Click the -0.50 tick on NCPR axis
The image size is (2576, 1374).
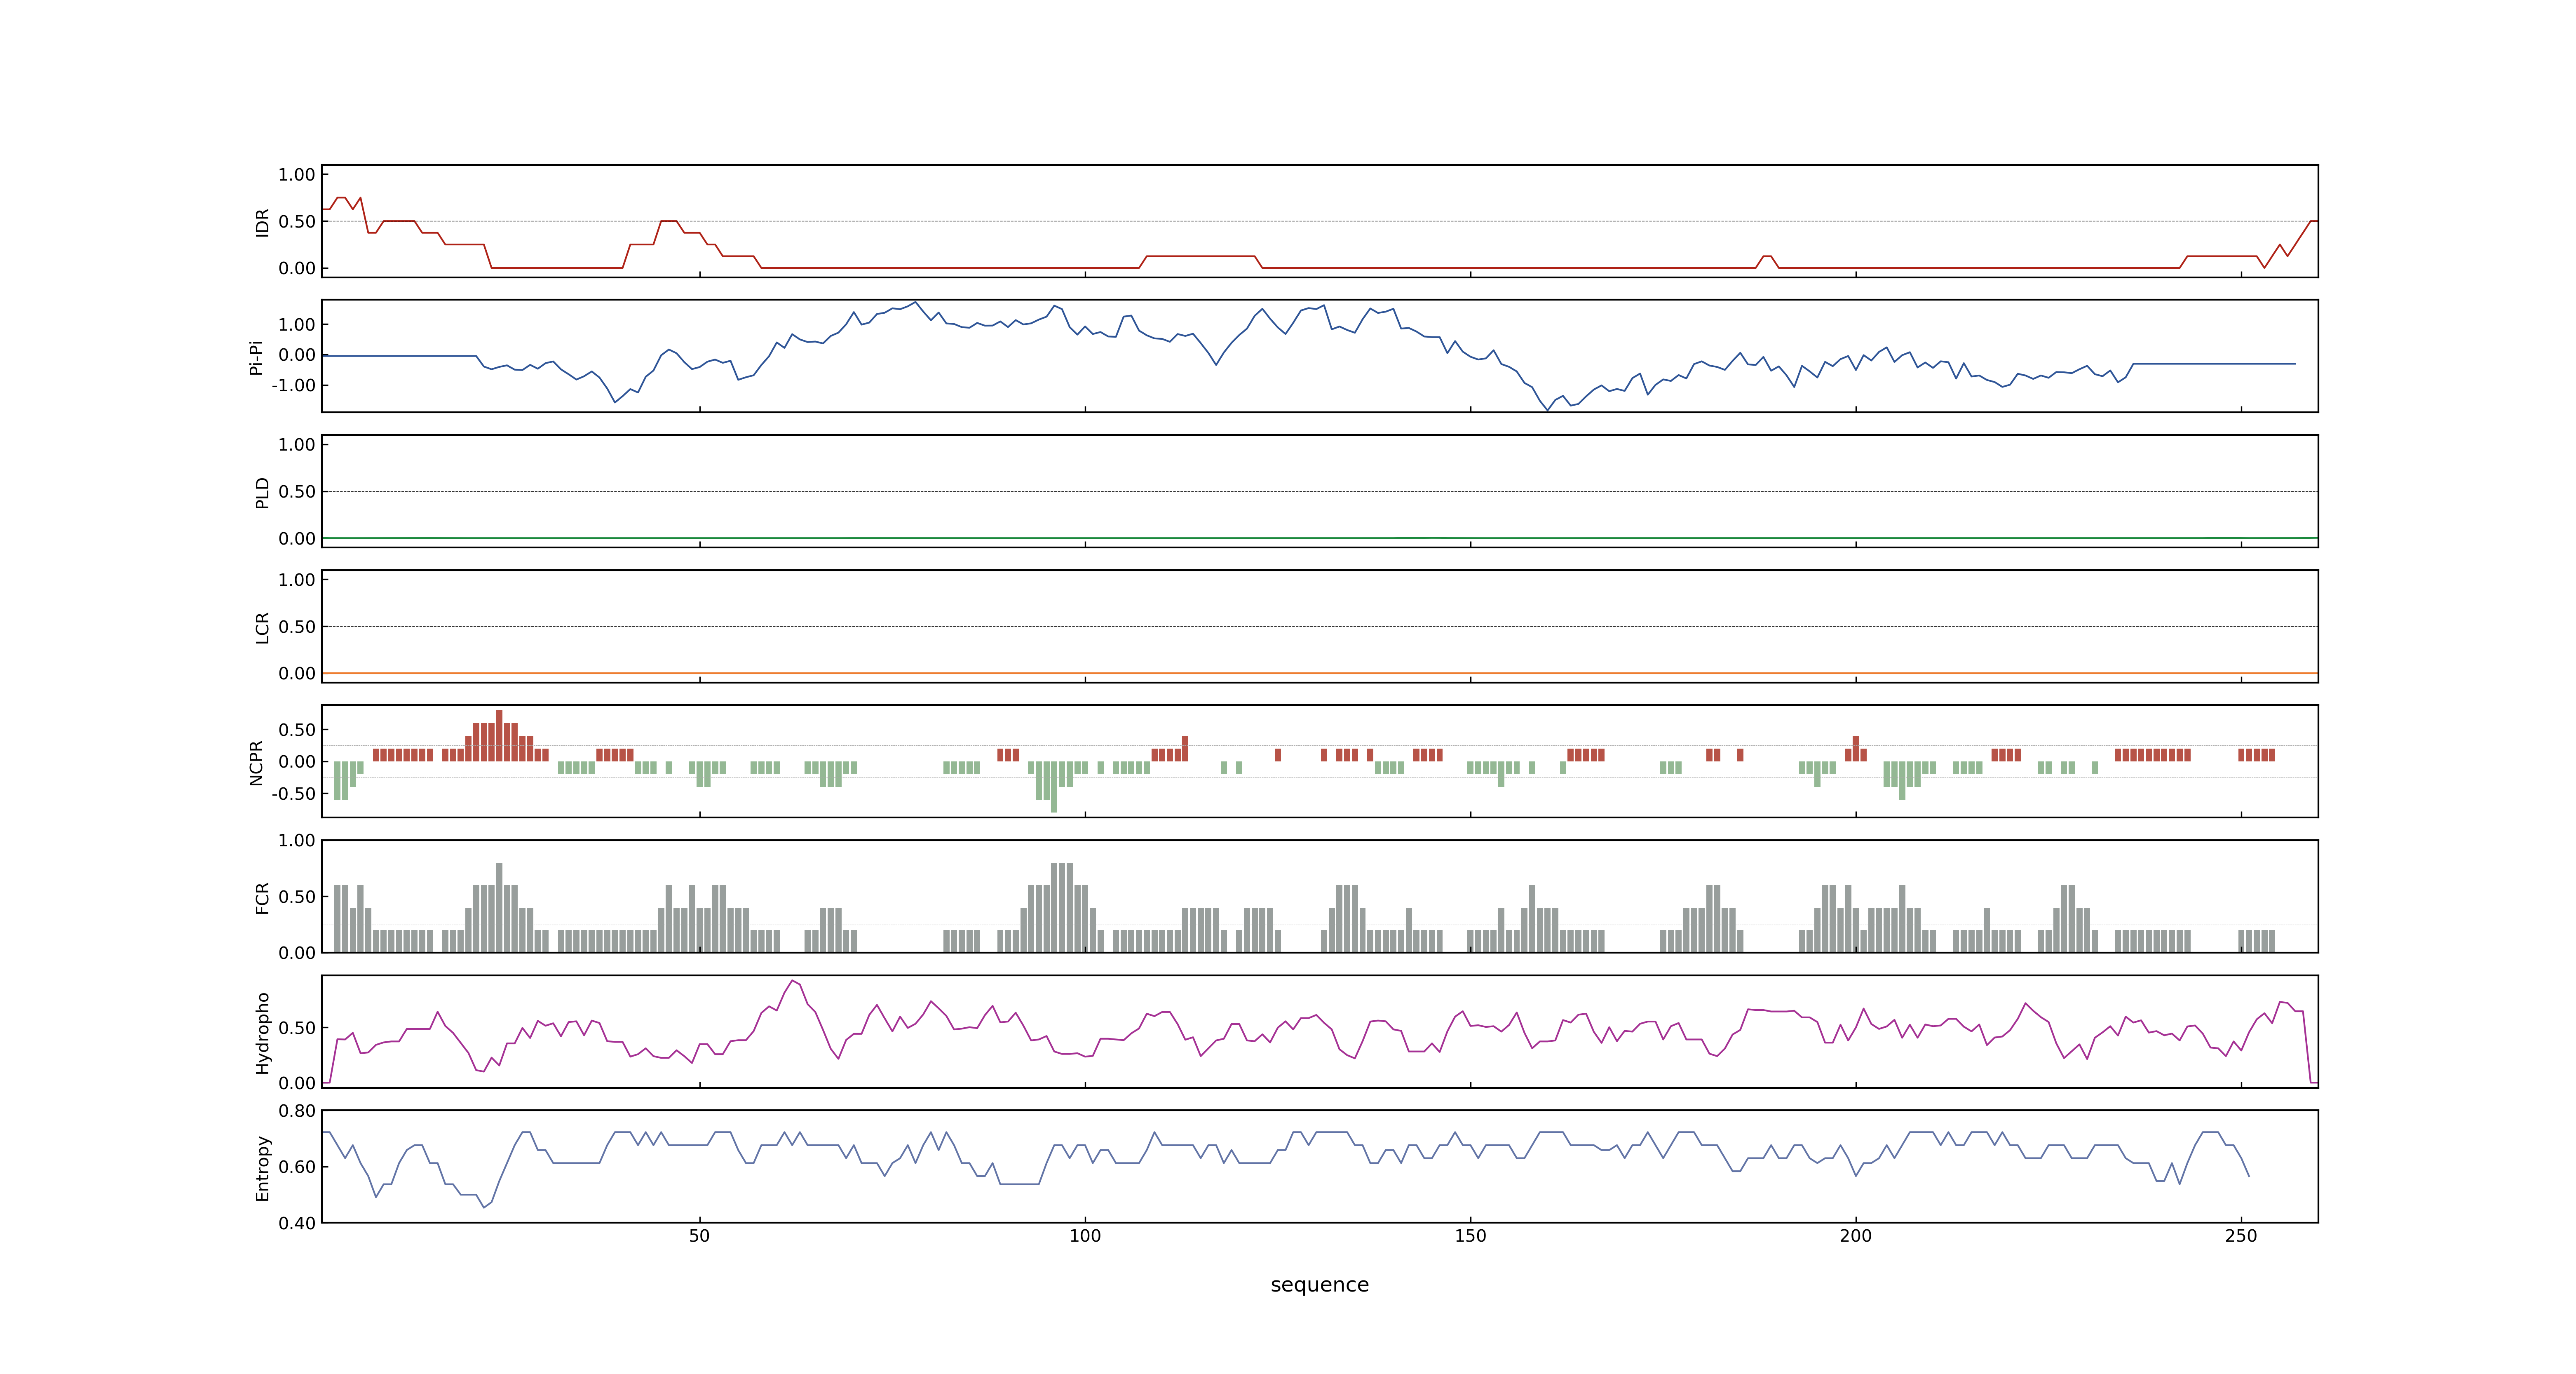coord(294,794)
